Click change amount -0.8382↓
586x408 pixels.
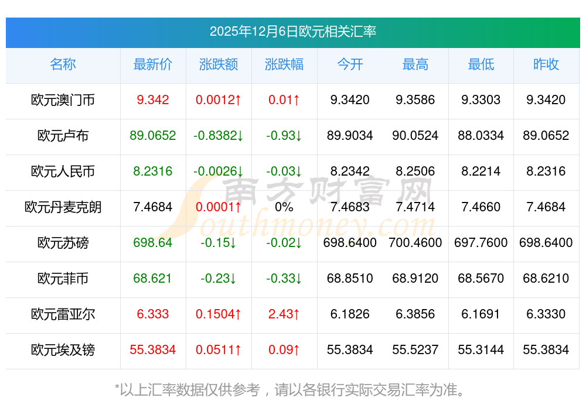click(219, 135)
